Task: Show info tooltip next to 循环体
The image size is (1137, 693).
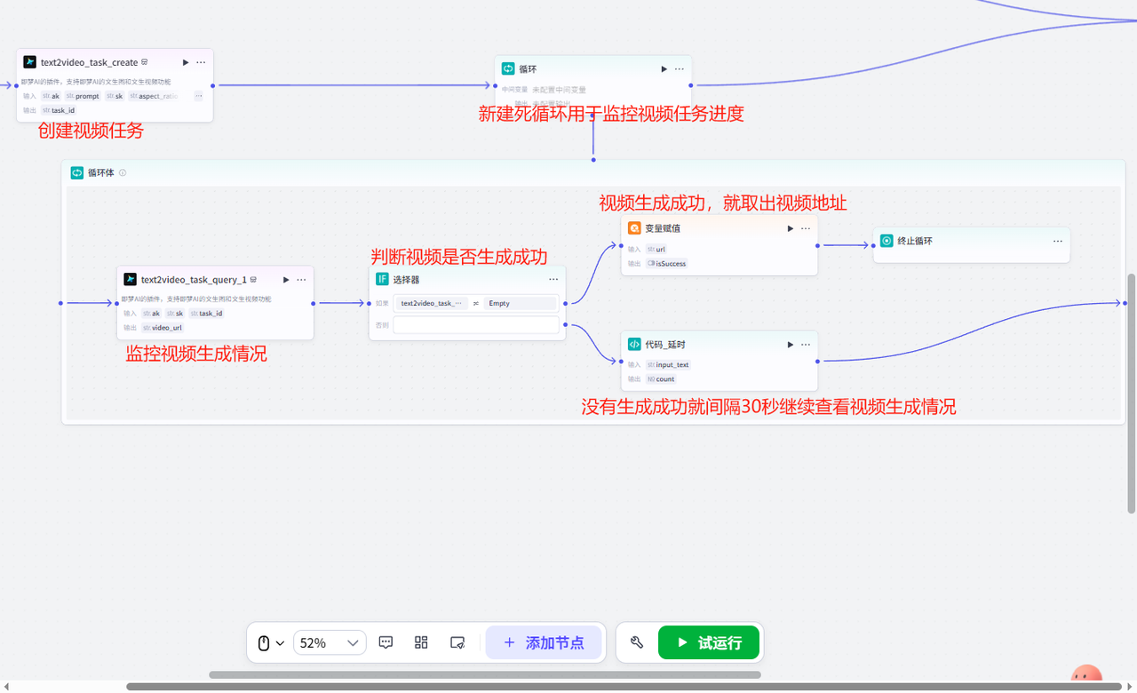Action: click(123, 172)
